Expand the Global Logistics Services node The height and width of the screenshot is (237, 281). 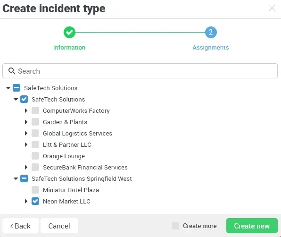(x=26, y=133)
